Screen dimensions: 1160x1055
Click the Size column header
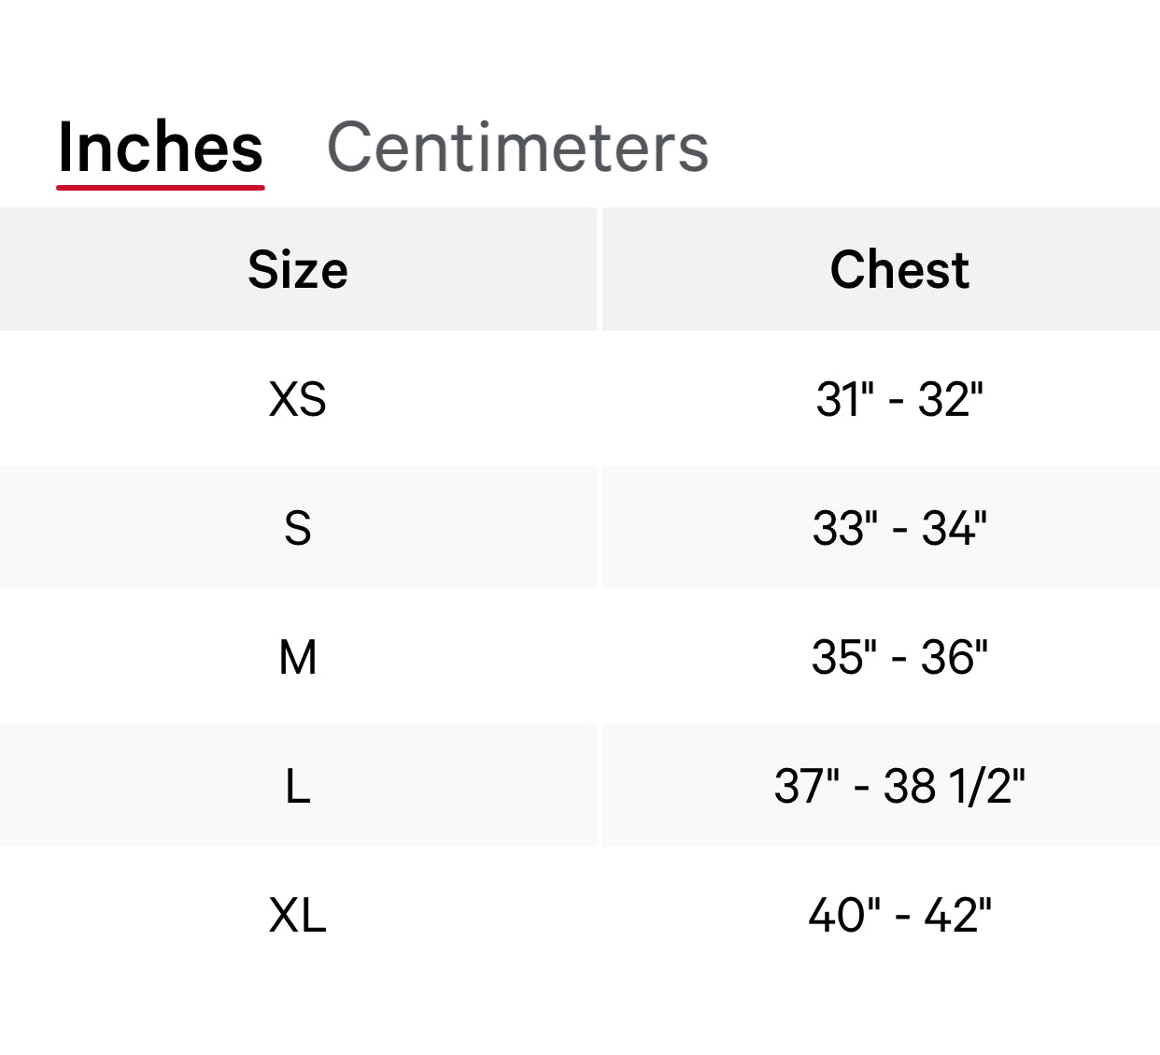pos(296,269)
